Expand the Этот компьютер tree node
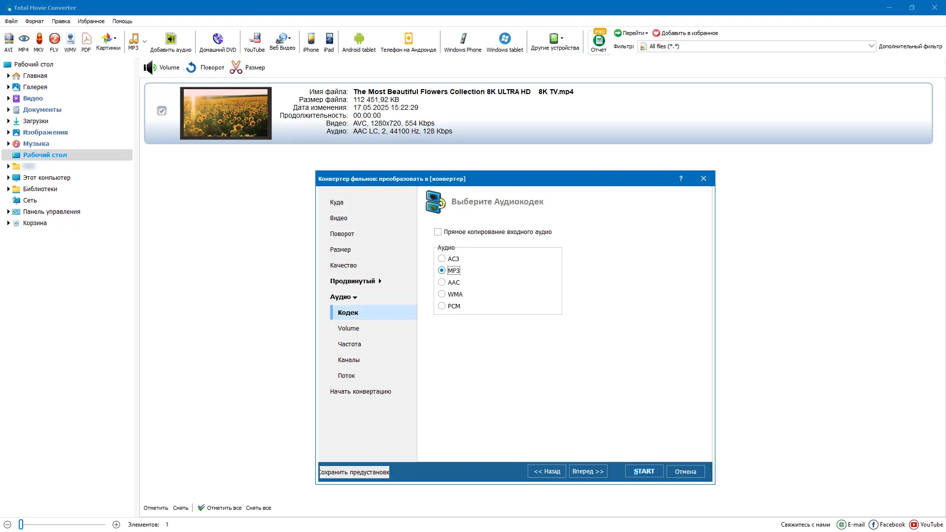Image resolution: width=946 pixels, height=532 pixels. tap(8, 178)
